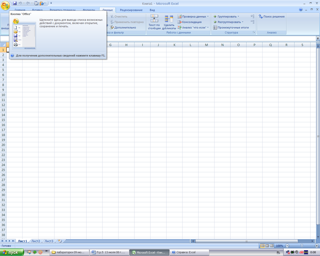This screenshot has height=256, width=320.
Task: Click the Промежуточные итоги icon
Action: tap(215, 27)
